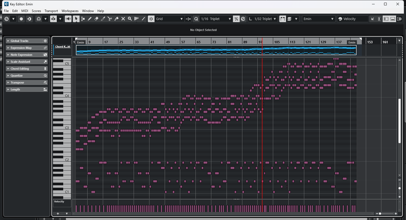Screen dimensions: 406x220
Task: Select the Time Warp tool
Action: [136, 19]
